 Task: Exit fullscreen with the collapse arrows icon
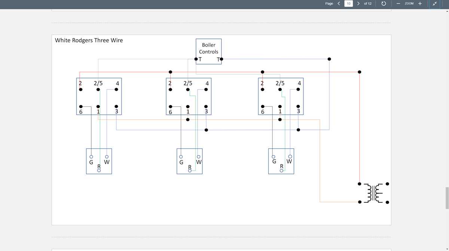[x=435, y=4]
